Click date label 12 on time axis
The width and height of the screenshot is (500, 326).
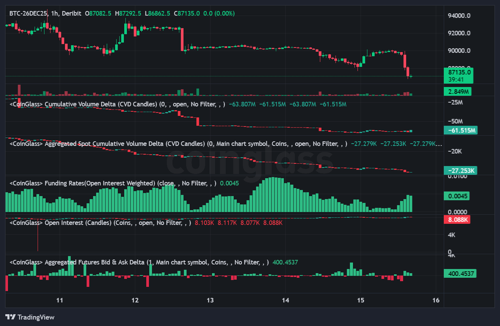[x=135, y=300]
